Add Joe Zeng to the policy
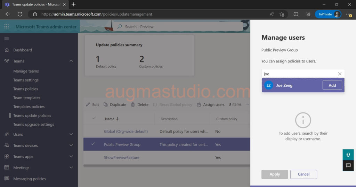356x187 pixels. [x=332, y=85]
